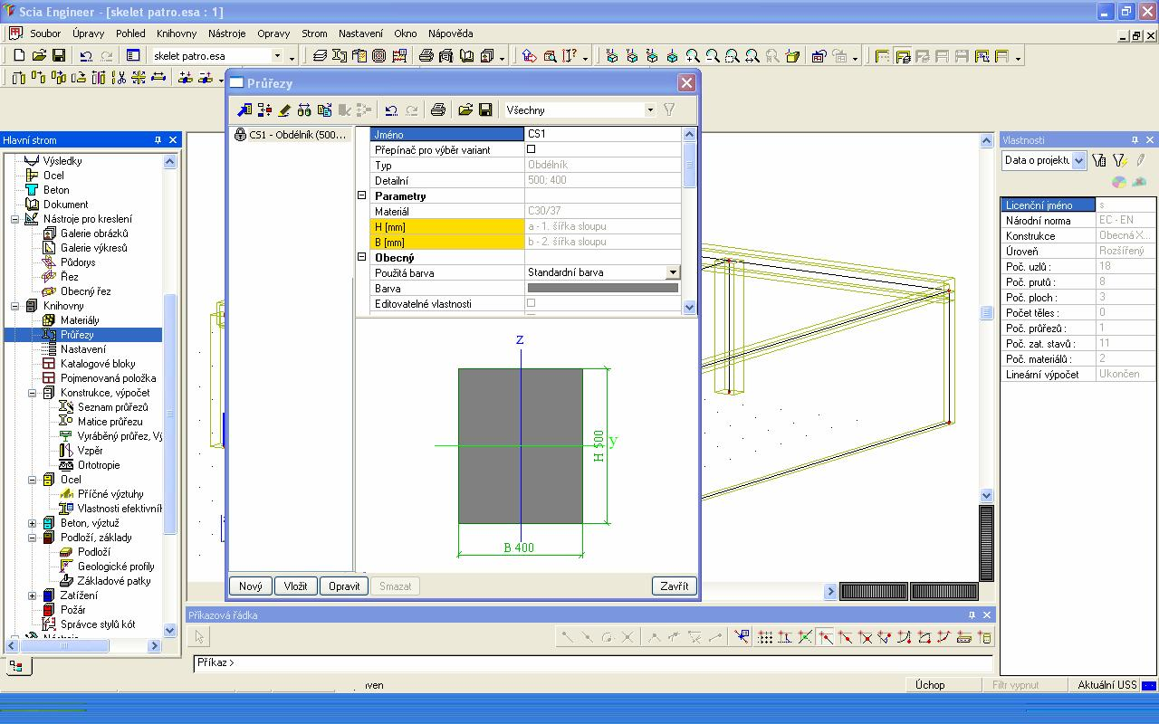
Task: Open the Knihovny menu
Action: tap(177, 33)
